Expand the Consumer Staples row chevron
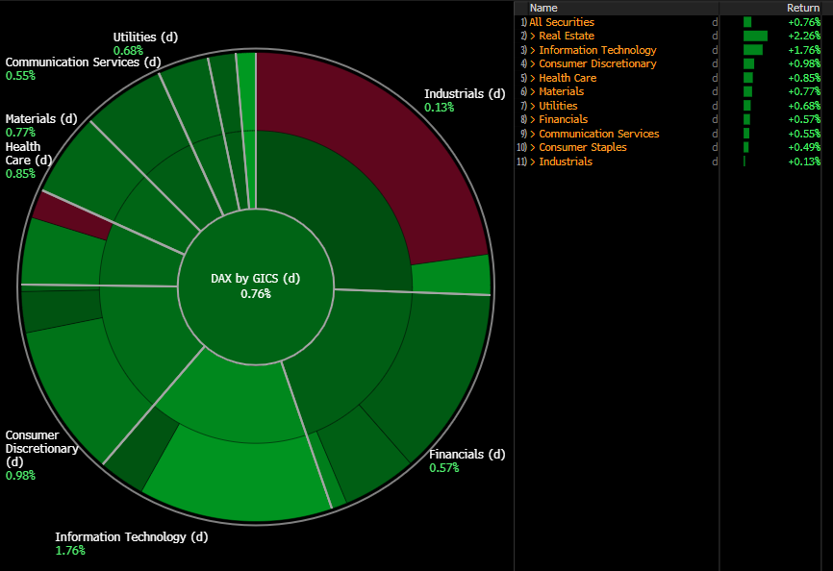 pyautogui.click(x=533, y=147)
